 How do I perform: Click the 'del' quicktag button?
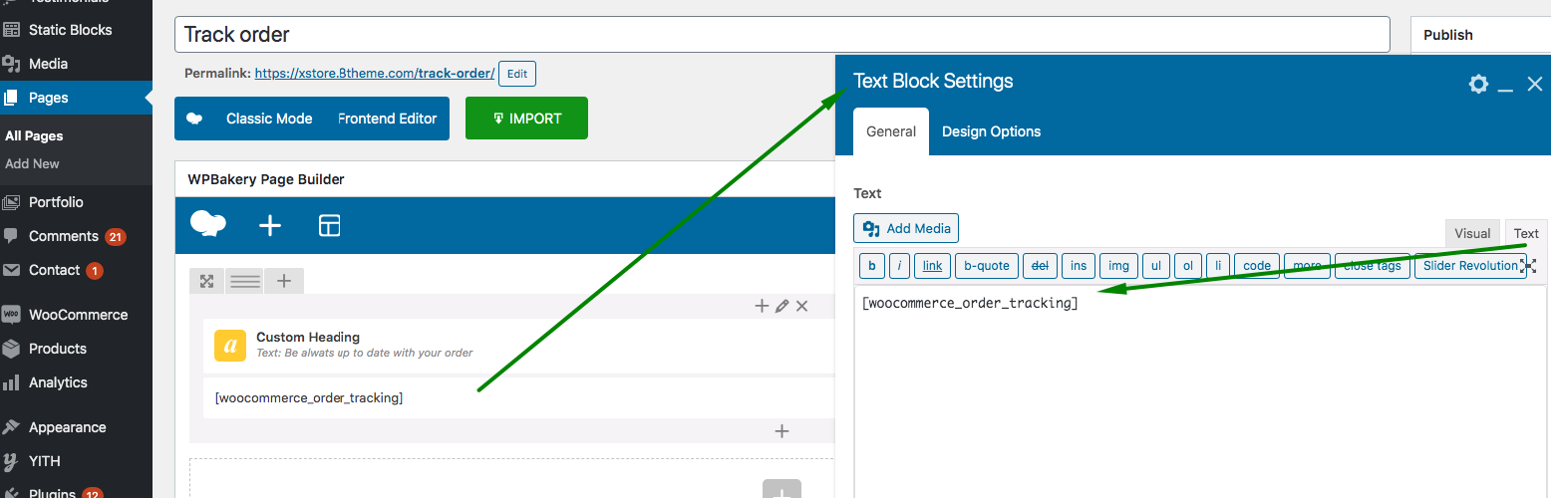click(x=1040, y=266)
